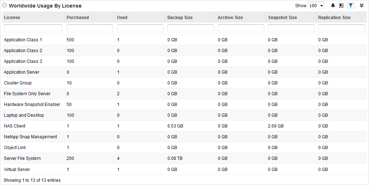
Task: Click the alert bell icon
Action: pos(333,6)
